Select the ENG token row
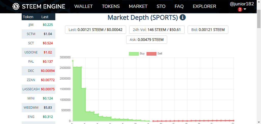 (38, 117)
